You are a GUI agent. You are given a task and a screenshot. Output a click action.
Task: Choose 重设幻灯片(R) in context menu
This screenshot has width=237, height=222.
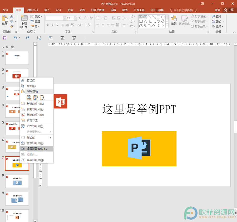pos(37,143)
